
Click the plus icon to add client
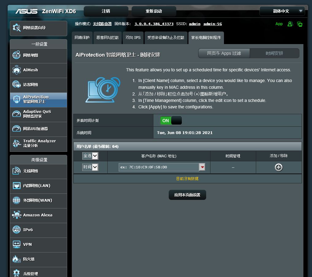pyautogui.click(x=279, y=167)
